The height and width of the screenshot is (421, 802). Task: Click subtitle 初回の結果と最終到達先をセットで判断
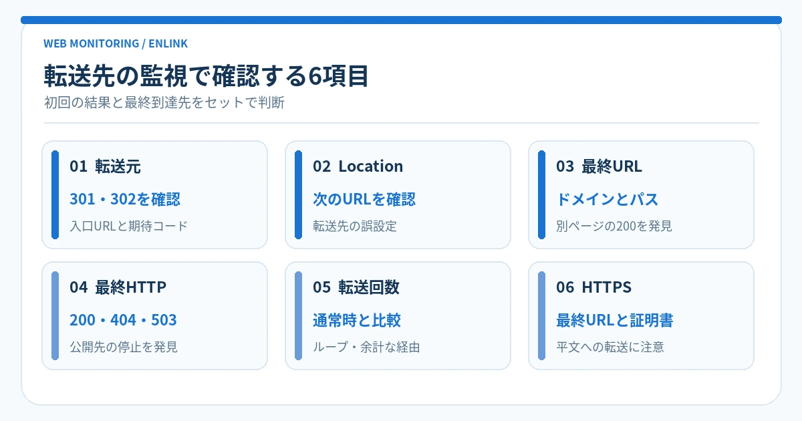pyautogui.click(x=164, y=104)
